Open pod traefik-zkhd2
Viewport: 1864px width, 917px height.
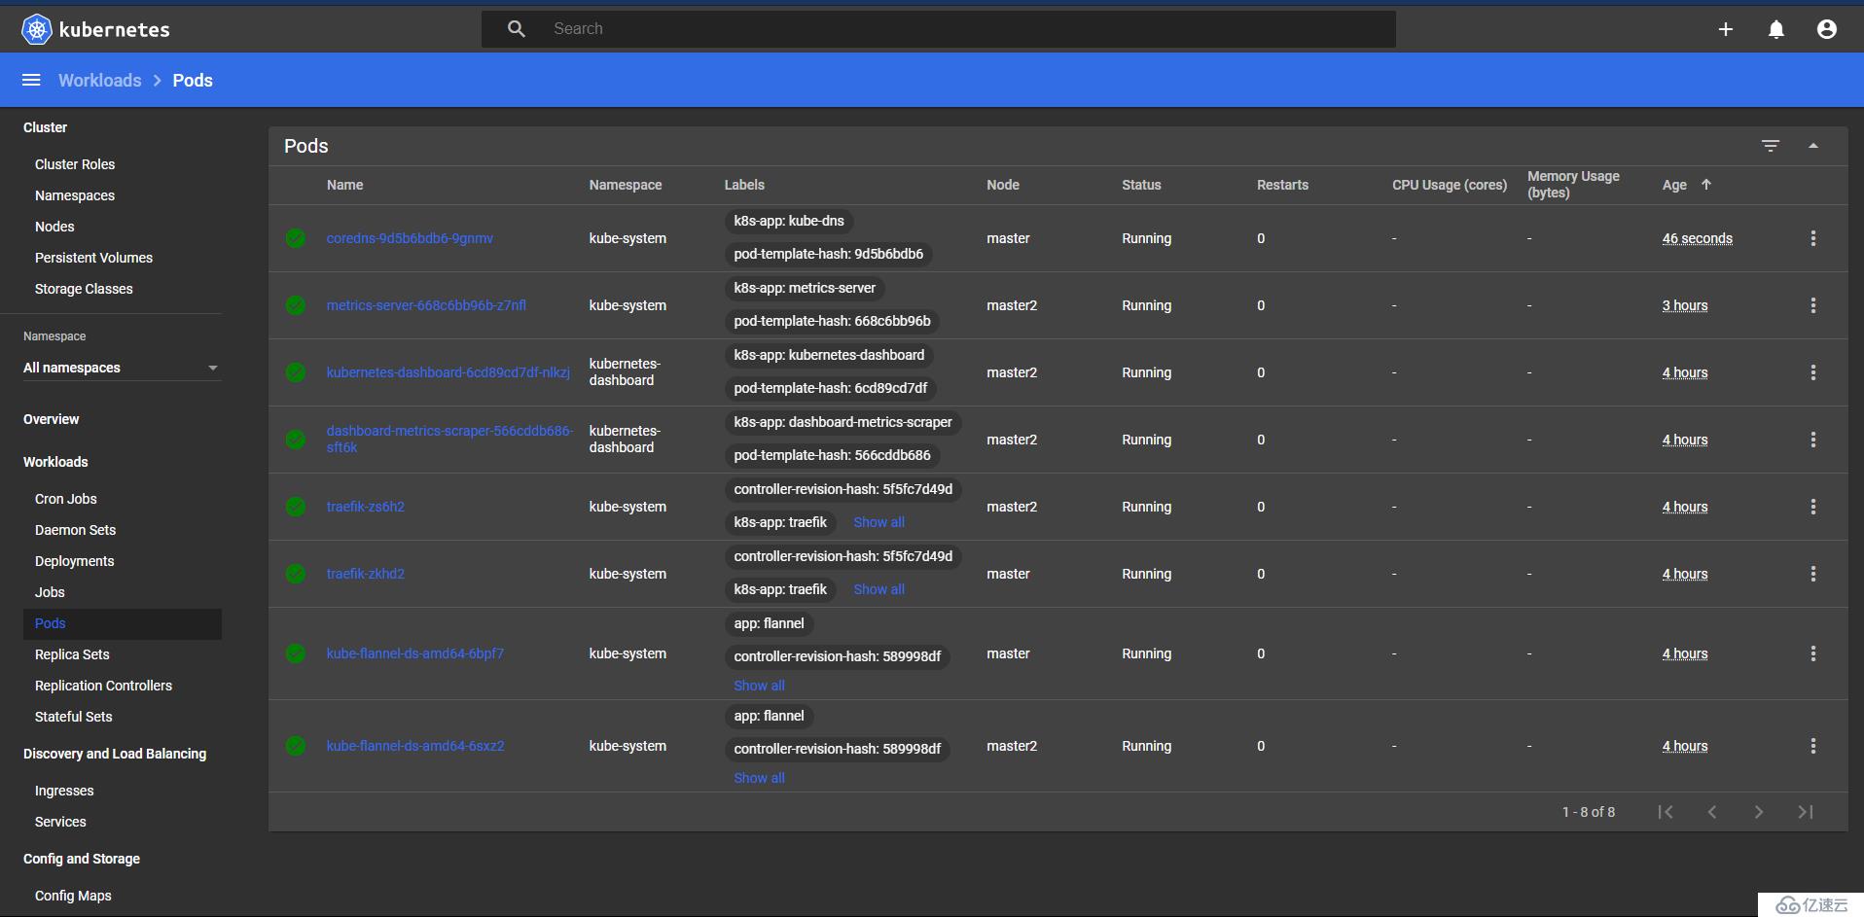366,574
